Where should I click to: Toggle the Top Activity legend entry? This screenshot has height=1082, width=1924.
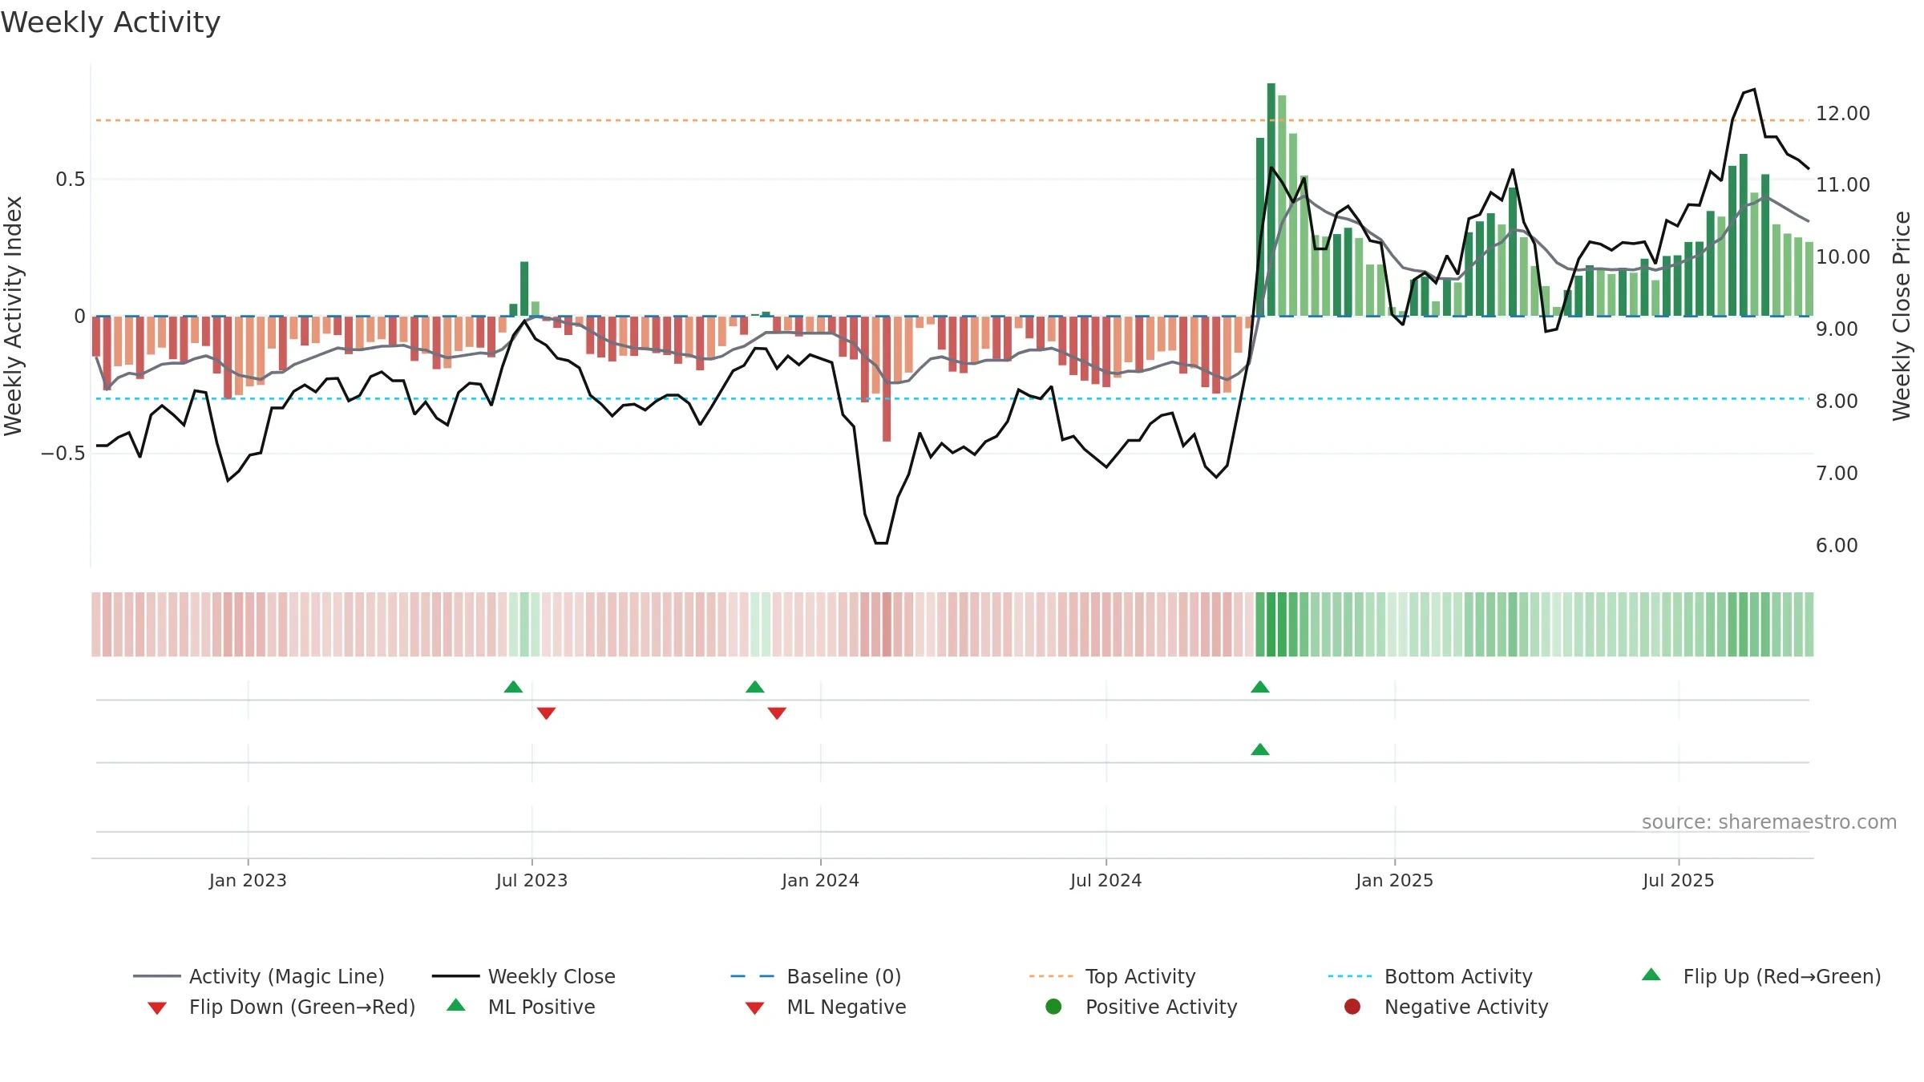point(1113,976)
